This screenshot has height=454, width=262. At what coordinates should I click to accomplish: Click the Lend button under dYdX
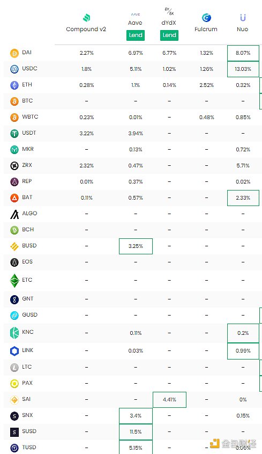click(x=169, y=35)
